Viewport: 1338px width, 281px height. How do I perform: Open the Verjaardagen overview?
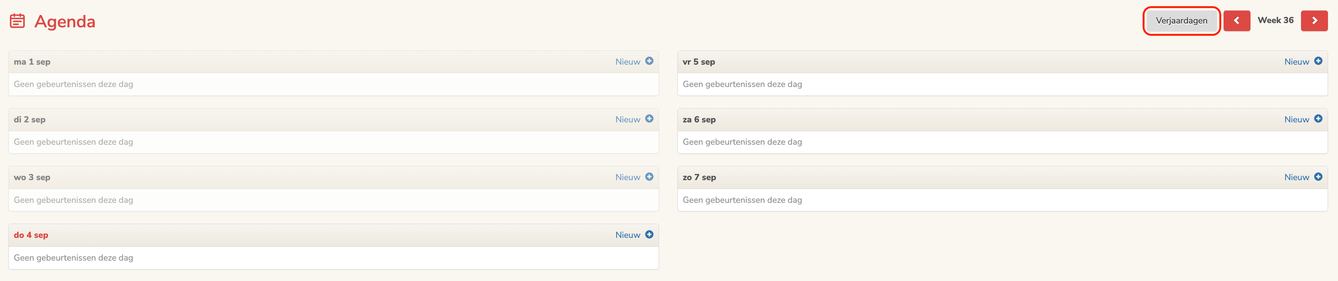click(1182, 21)
